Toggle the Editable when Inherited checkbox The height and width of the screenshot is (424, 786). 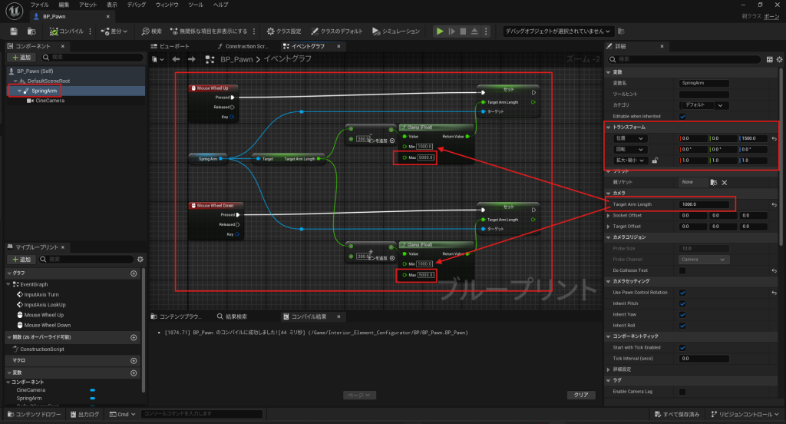682,116
